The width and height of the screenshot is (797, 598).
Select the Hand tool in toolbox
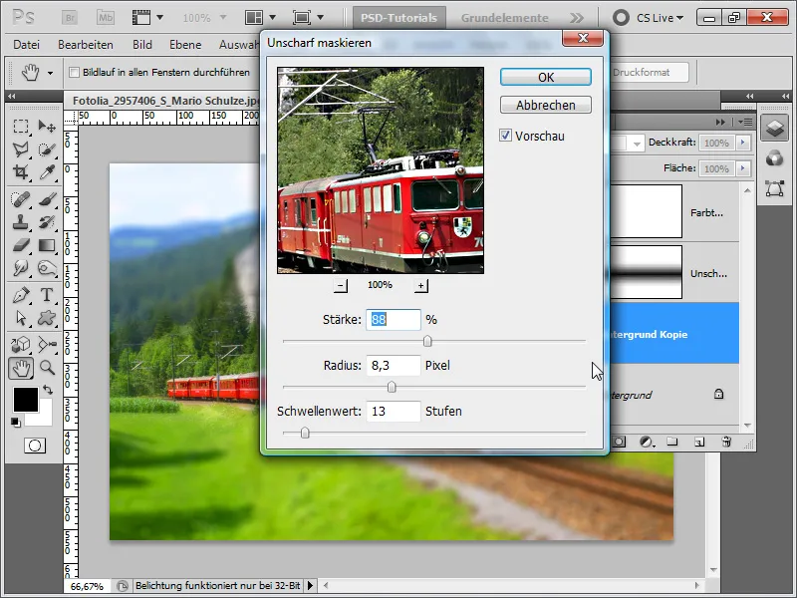click(21, 368)
